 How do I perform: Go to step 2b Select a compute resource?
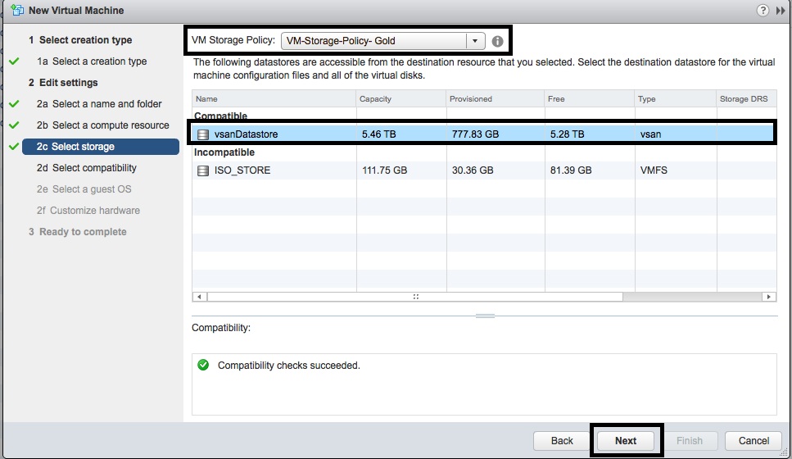click(111, 125)
